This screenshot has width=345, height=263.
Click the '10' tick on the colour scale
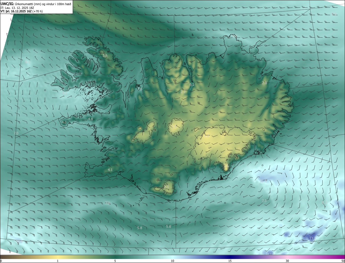172,261
